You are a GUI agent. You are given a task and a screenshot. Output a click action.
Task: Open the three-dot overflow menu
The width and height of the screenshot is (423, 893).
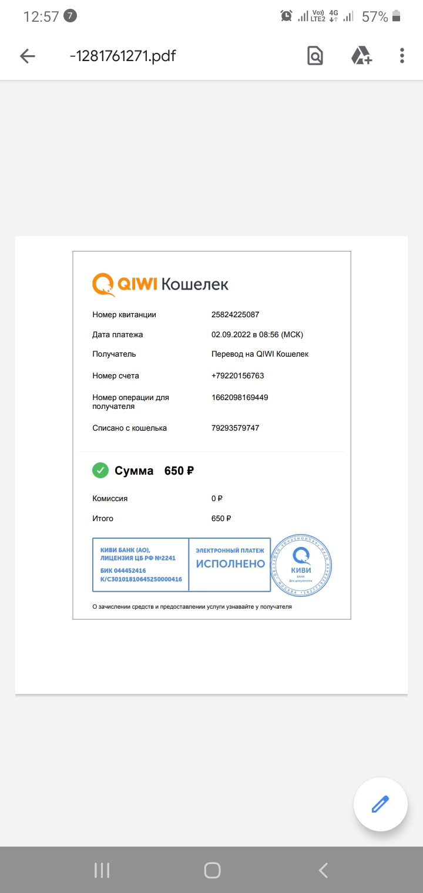pyautogui.click(x=402, y=56)
